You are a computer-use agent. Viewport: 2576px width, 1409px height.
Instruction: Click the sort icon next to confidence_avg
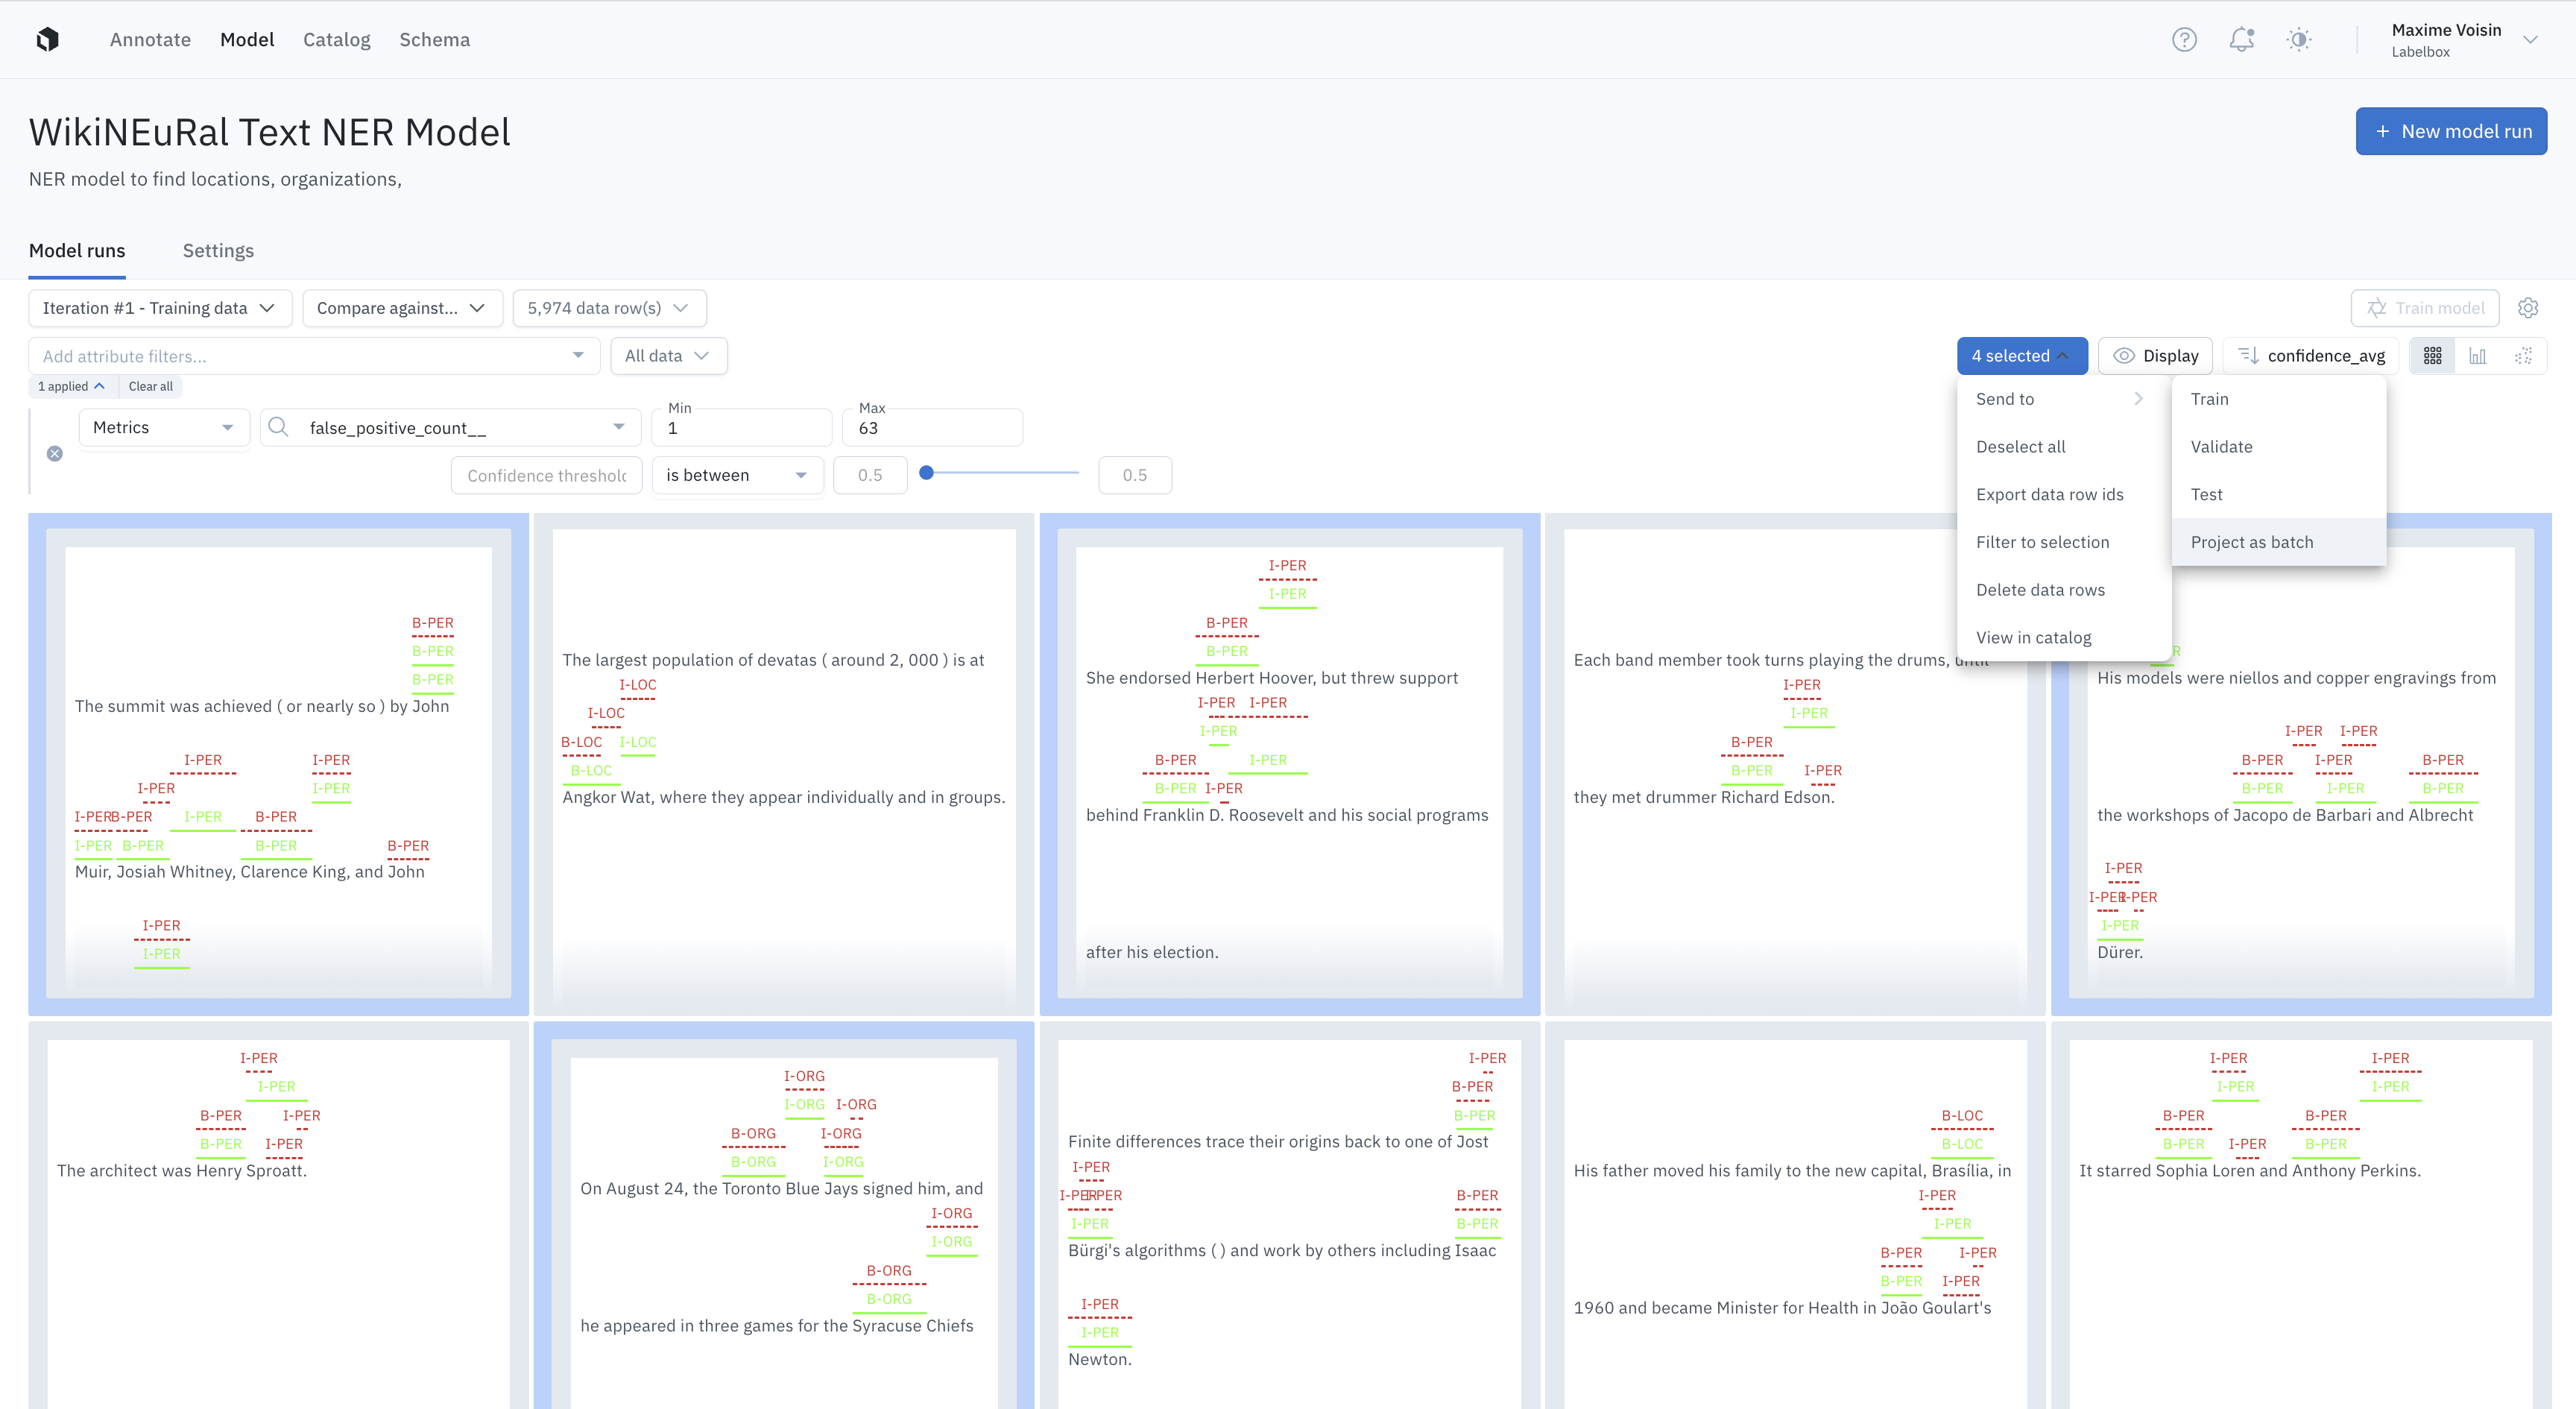point(2248,356)
